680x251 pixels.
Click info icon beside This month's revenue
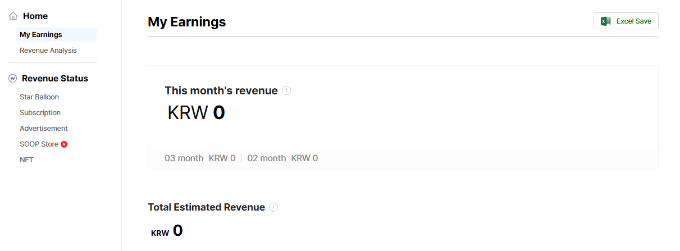tap(286, 90)
